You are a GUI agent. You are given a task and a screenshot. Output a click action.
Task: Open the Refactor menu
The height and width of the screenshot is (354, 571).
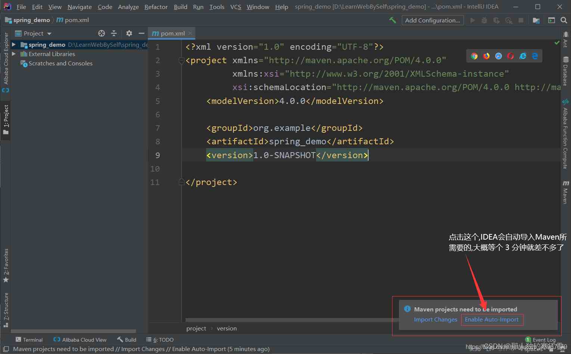tap(156, 7)
